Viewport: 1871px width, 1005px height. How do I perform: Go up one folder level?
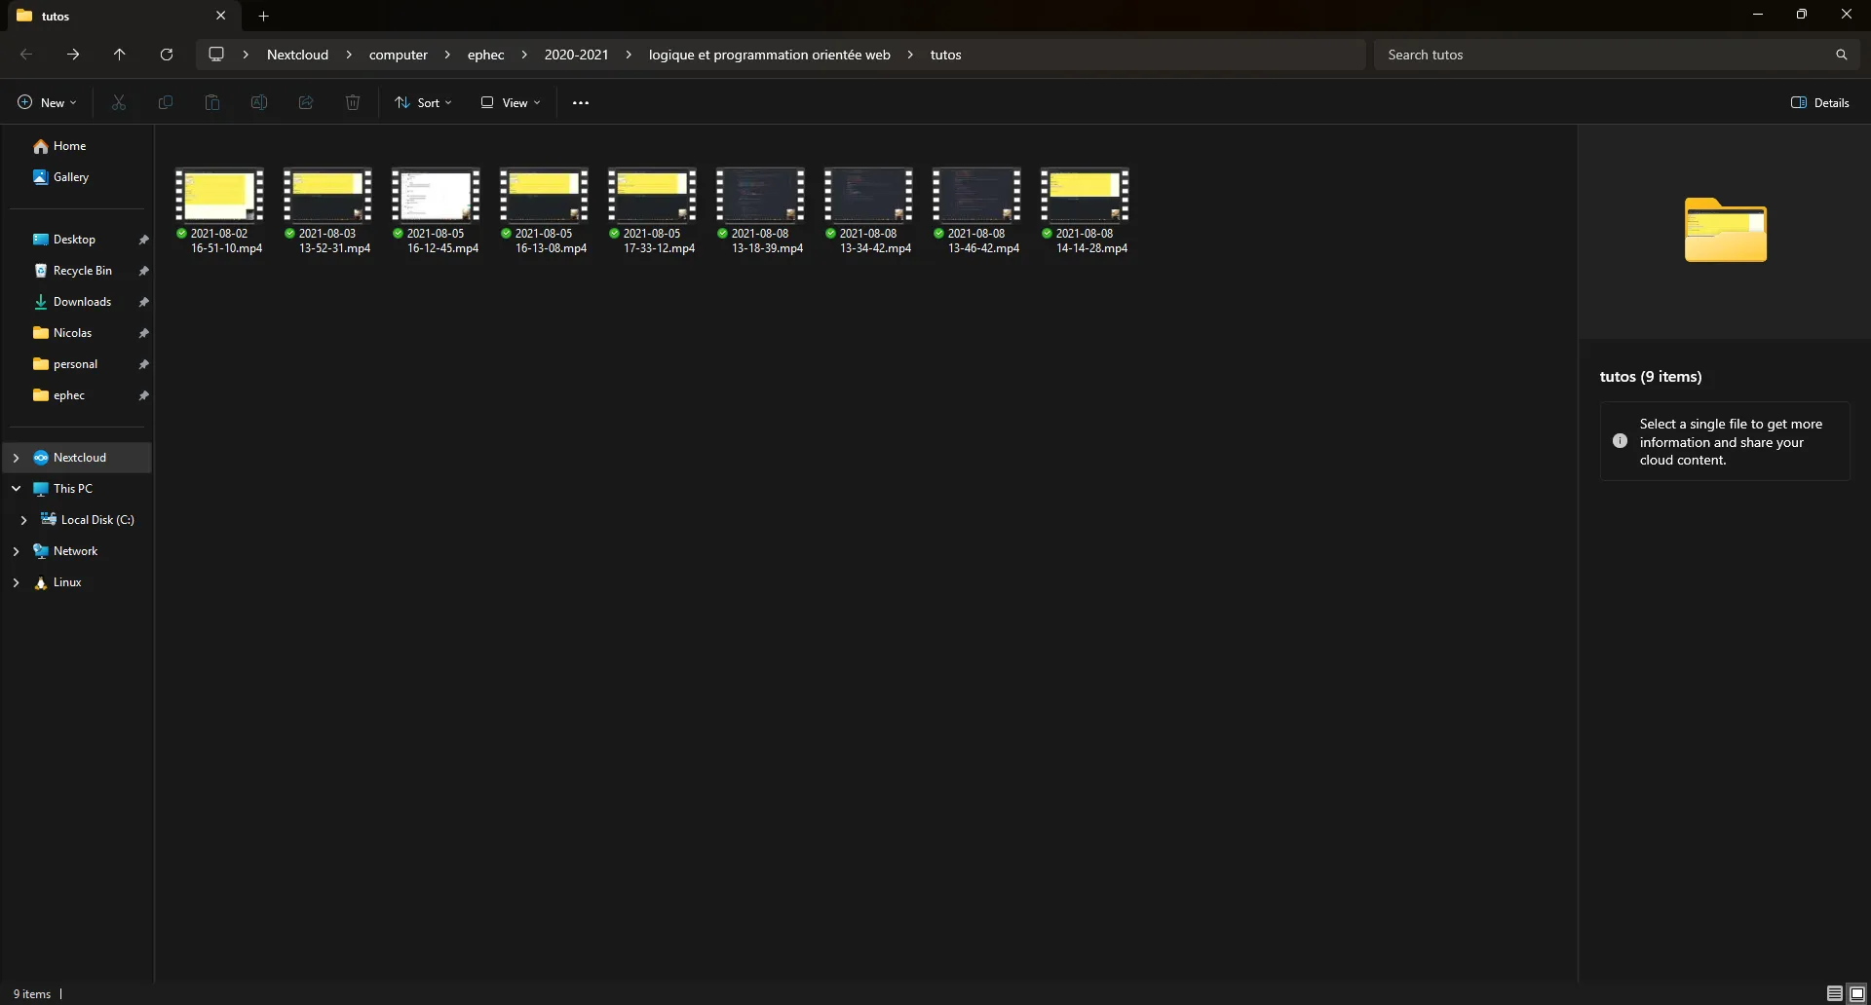120,55
